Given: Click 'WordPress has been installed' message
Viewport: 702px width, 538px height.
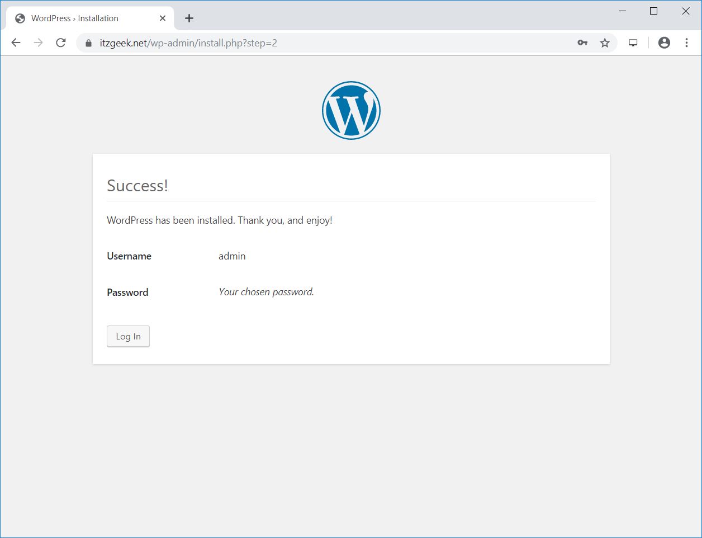Looking at the screenshot, I should tap(220, 220).
